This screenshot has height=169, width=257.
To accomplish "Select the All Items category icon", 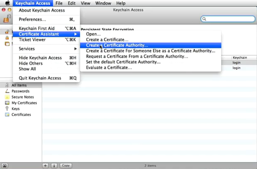I will click(x=7, y=85).
